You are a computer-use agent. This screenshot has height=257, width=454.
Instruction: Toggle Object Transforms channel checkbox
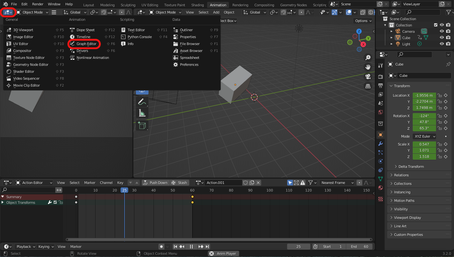point(55,203)
